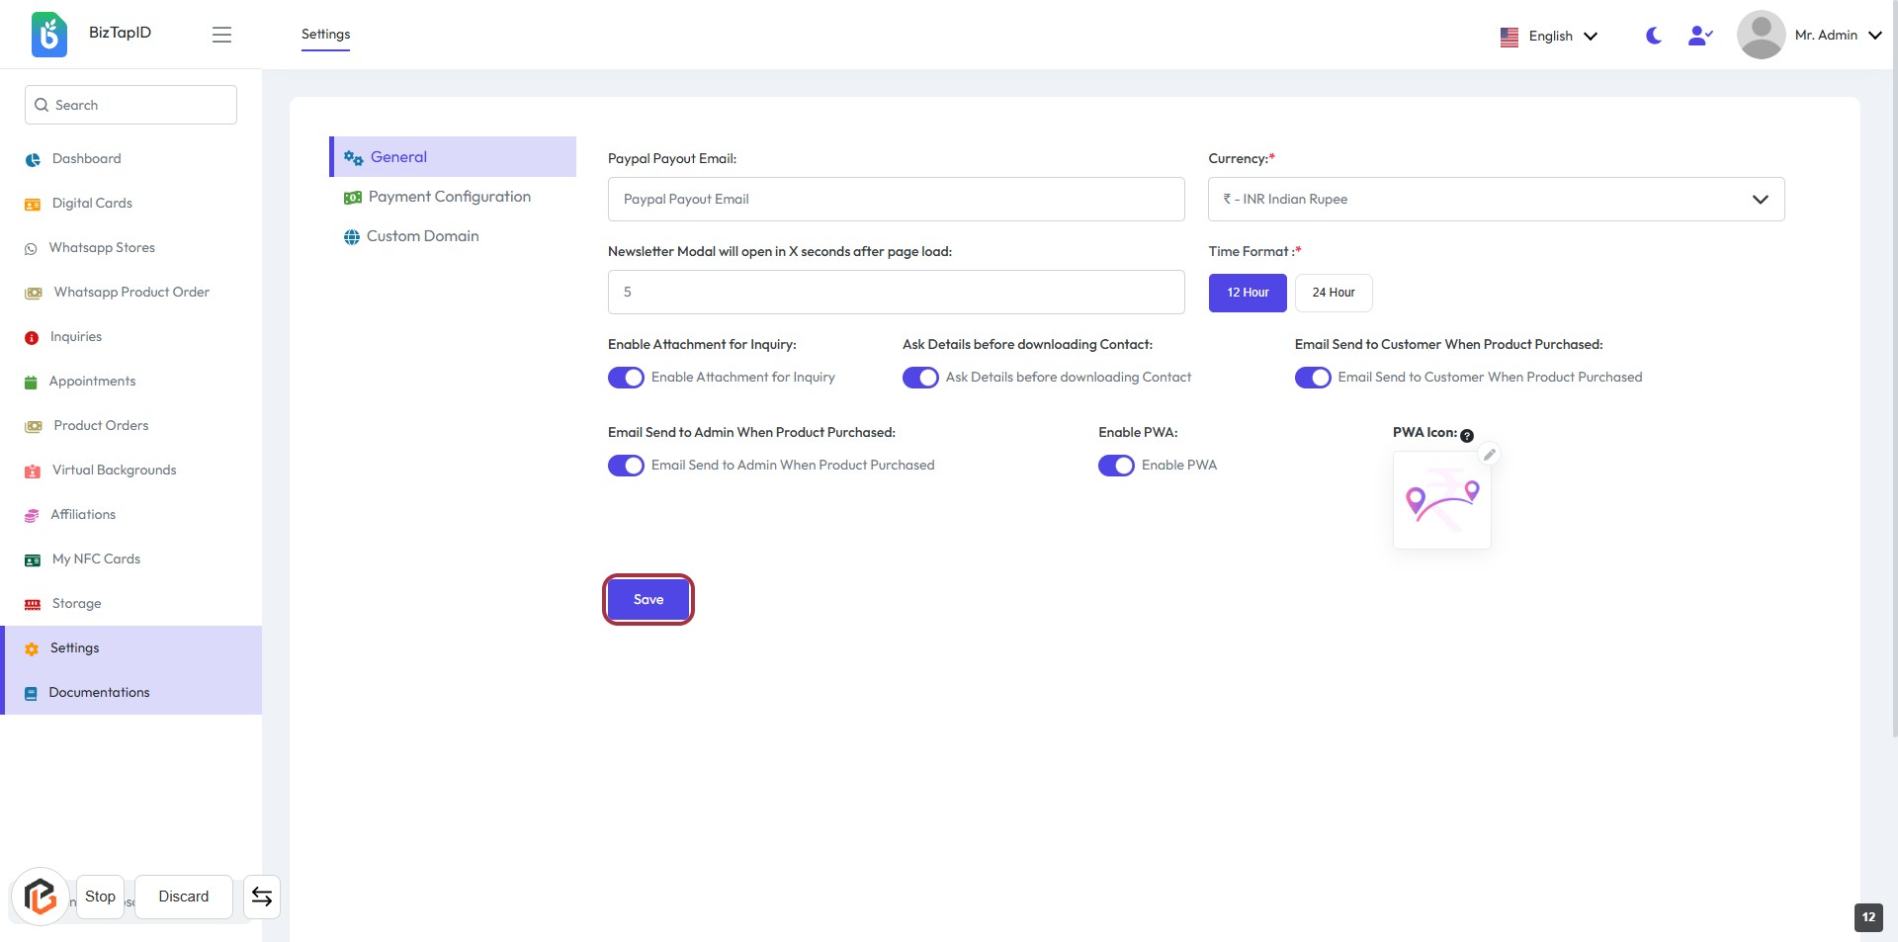Open the Currency dropdown
1898x942 pixels.
point(1496,200)
